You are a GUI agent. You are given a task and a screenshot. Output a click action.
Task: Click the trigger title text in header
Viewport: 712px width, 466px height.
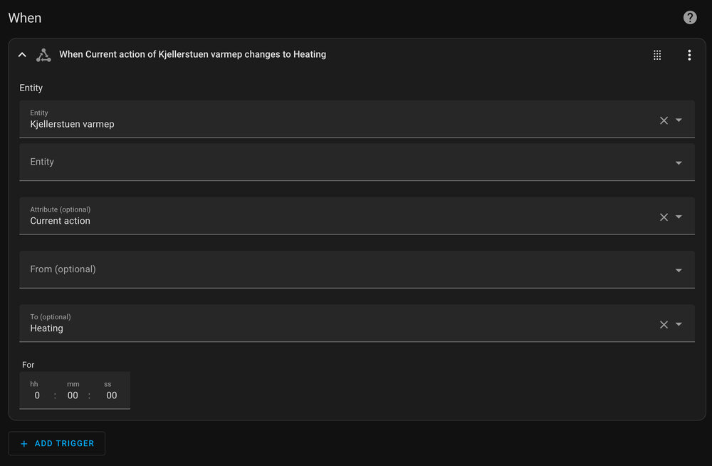tap(192, 54)
